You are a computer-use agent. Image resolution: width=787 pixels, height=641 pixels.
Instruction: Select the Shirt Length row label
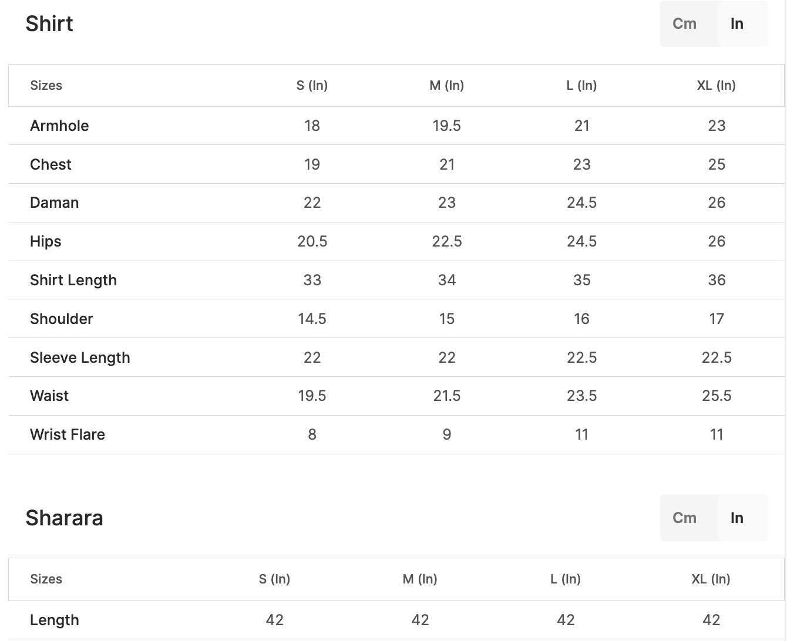73,280
